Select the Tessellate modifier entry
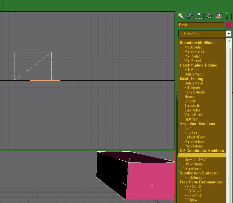233x203 pixels. 192,106
